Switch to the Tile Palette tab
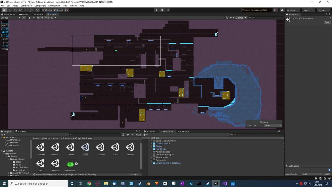This screenshot has height=187, width=332. click(x=38, y=15)
